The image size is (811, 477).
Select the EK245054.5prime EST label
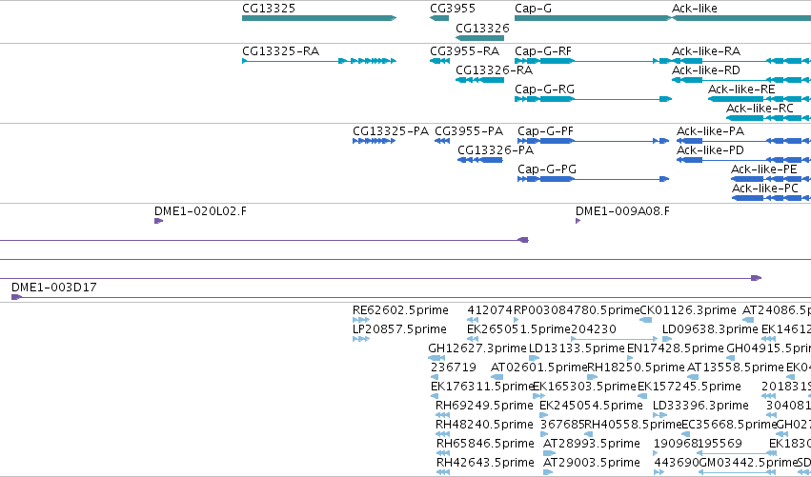[591, 406]
